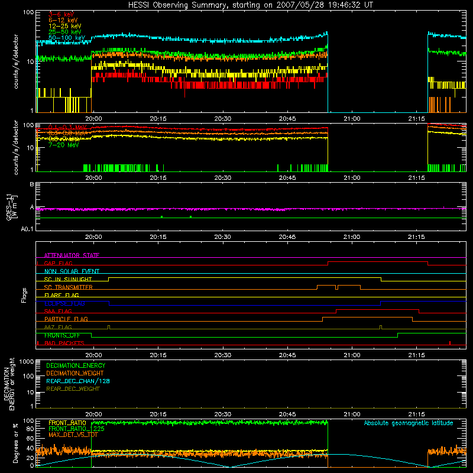The width and height of the screenshot is (473, 473).
Task: Click the raised PARTICLE_FLAG step segment
Action: pyautogui.click(x=367, y=318)
